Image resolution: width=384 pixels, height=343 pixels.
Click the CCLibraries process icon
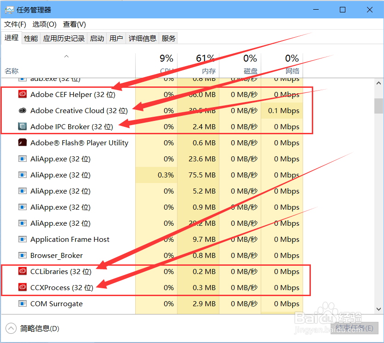(23, 271)
